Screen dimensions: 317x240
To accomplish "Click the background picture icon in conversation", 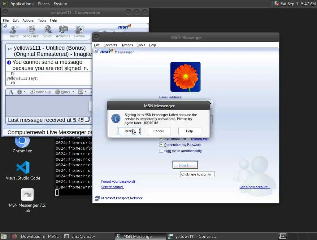I will tap(81, 92).
